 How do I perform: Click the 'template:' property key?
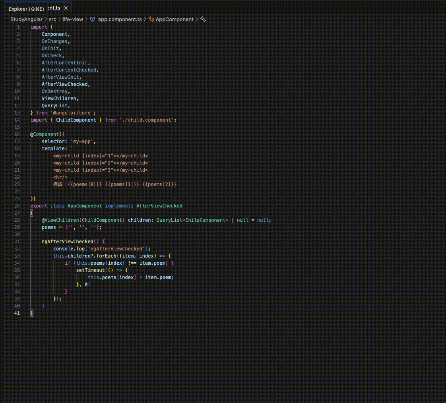54,149
